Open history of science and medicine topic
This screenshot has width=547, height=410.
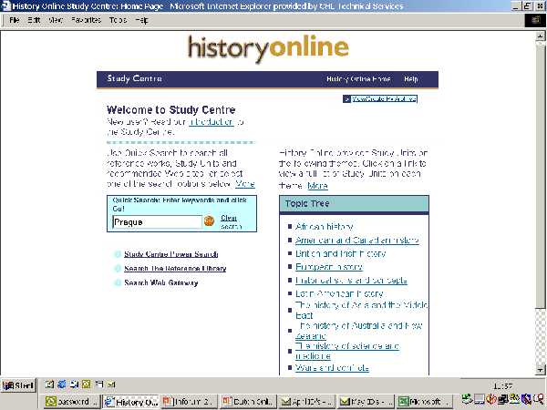(347, 351)
